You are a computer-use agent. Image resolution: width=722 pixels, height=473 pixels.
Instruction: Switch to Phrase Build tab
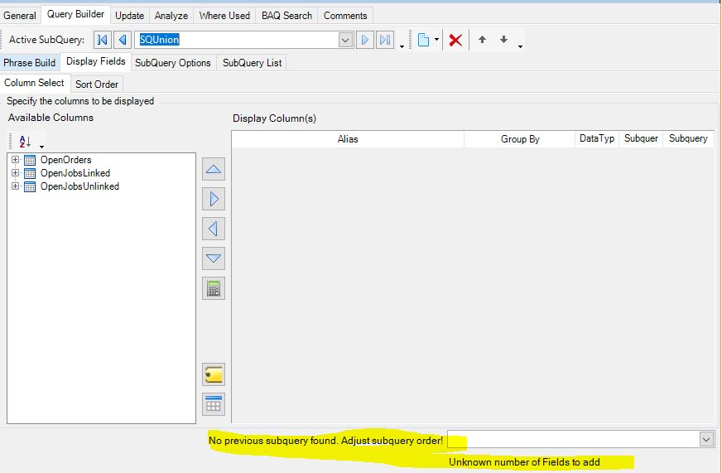[30, 63]
